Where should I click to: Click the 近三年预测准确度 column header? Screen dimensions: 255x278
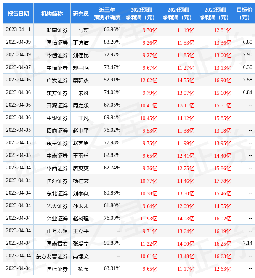107,13
